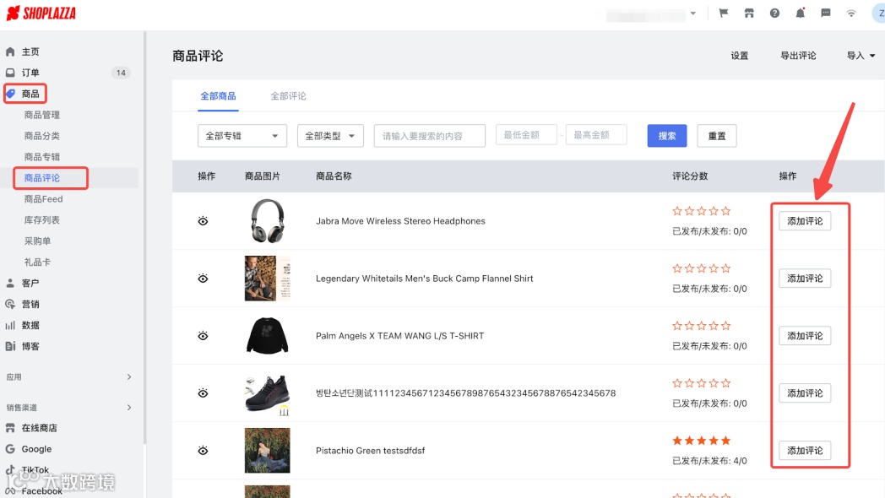Click the wifi signal icon

click(x=851, y=13)
